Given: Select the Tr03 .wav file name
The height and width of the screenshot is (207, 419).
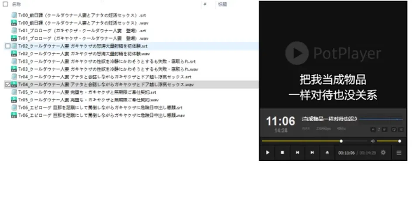Looking at the screenshot, I should [108, 69].
